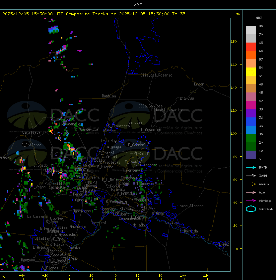
Task: Click the light gray 80 dBZ swatch
Action: (251, 30)
